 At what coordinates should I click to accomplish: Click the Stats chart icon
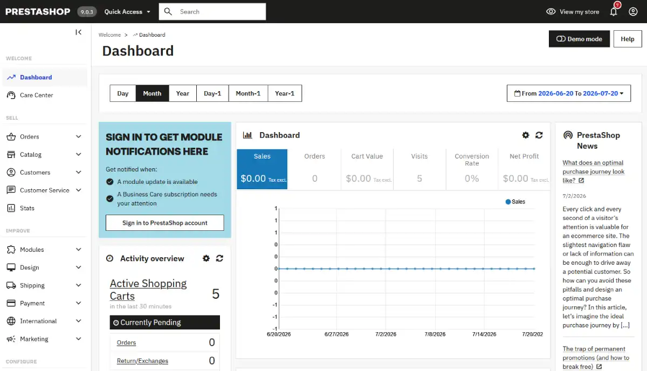[x=11, y=208]
